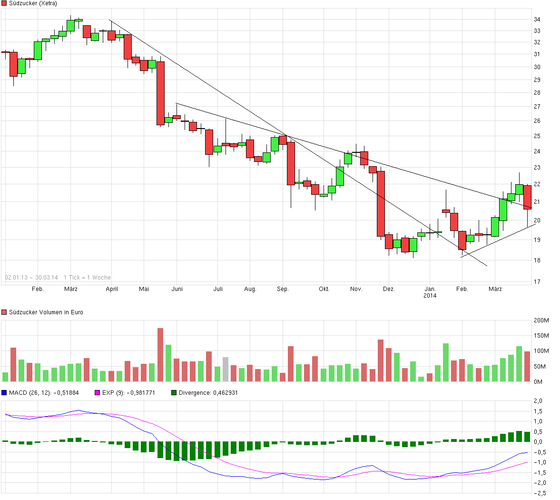This screenshot has height=500, width=560.
Task: Click the price axis value 20
Action: 537,220
